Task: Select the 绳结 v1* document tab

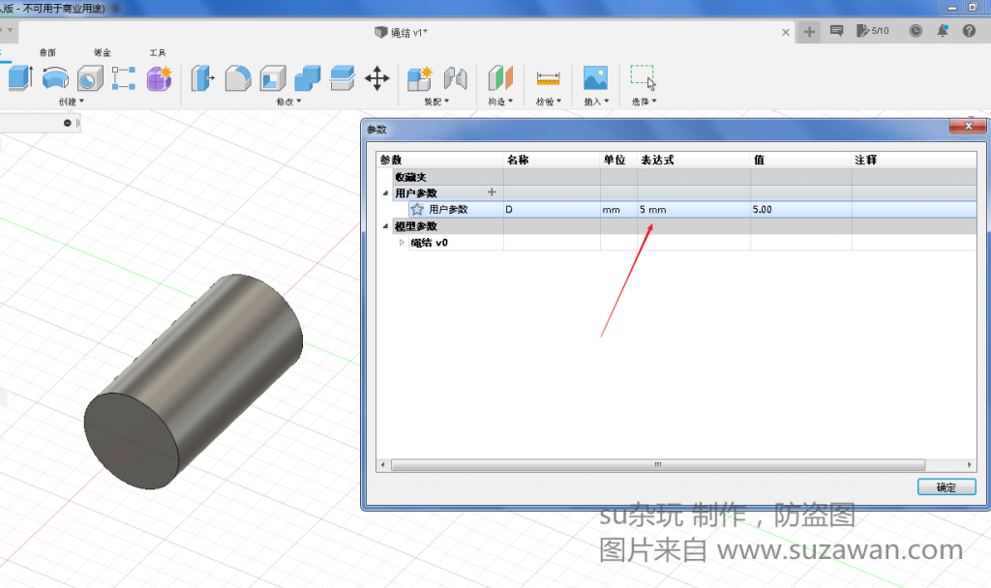Action: tap(402, 32)
